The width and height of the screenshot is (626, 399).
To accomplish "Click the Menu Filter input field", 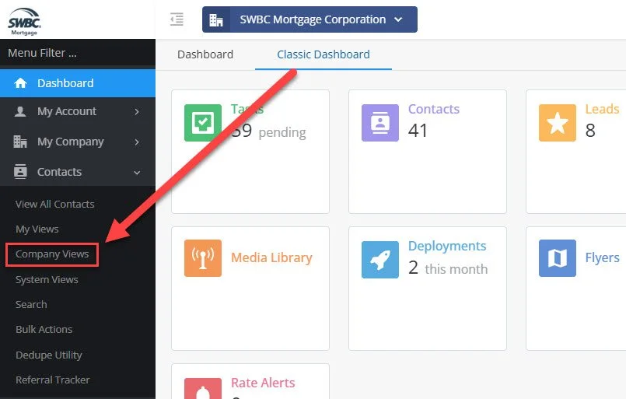I will [78, 53].
